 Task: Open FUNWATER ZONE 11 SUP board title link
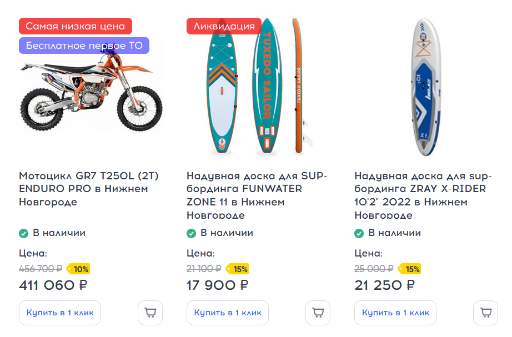pyautogui.click(x=257, y=189)
